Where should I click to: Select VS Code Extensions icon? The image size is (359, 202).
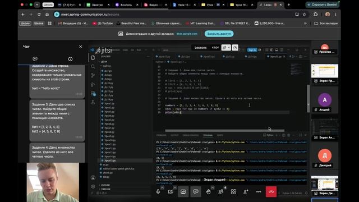(x=93, y=94)
